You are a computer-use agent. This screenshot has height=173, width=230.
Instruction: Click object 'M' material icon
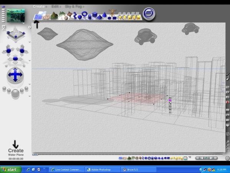coord(170,109)
